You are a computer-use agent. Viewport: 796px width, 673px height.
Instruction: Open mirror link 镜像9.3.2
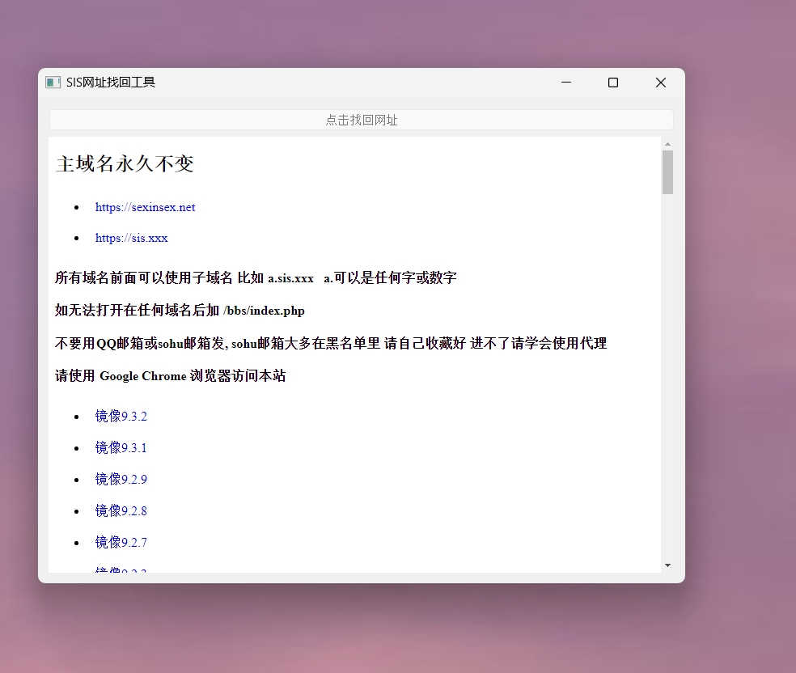121,417
